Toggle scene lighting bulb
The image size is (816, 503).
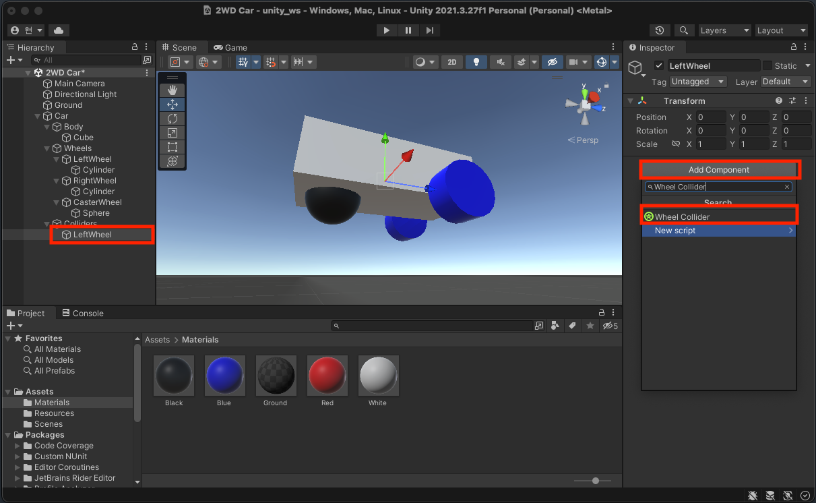pyautogui.click(x=476, y=62)
